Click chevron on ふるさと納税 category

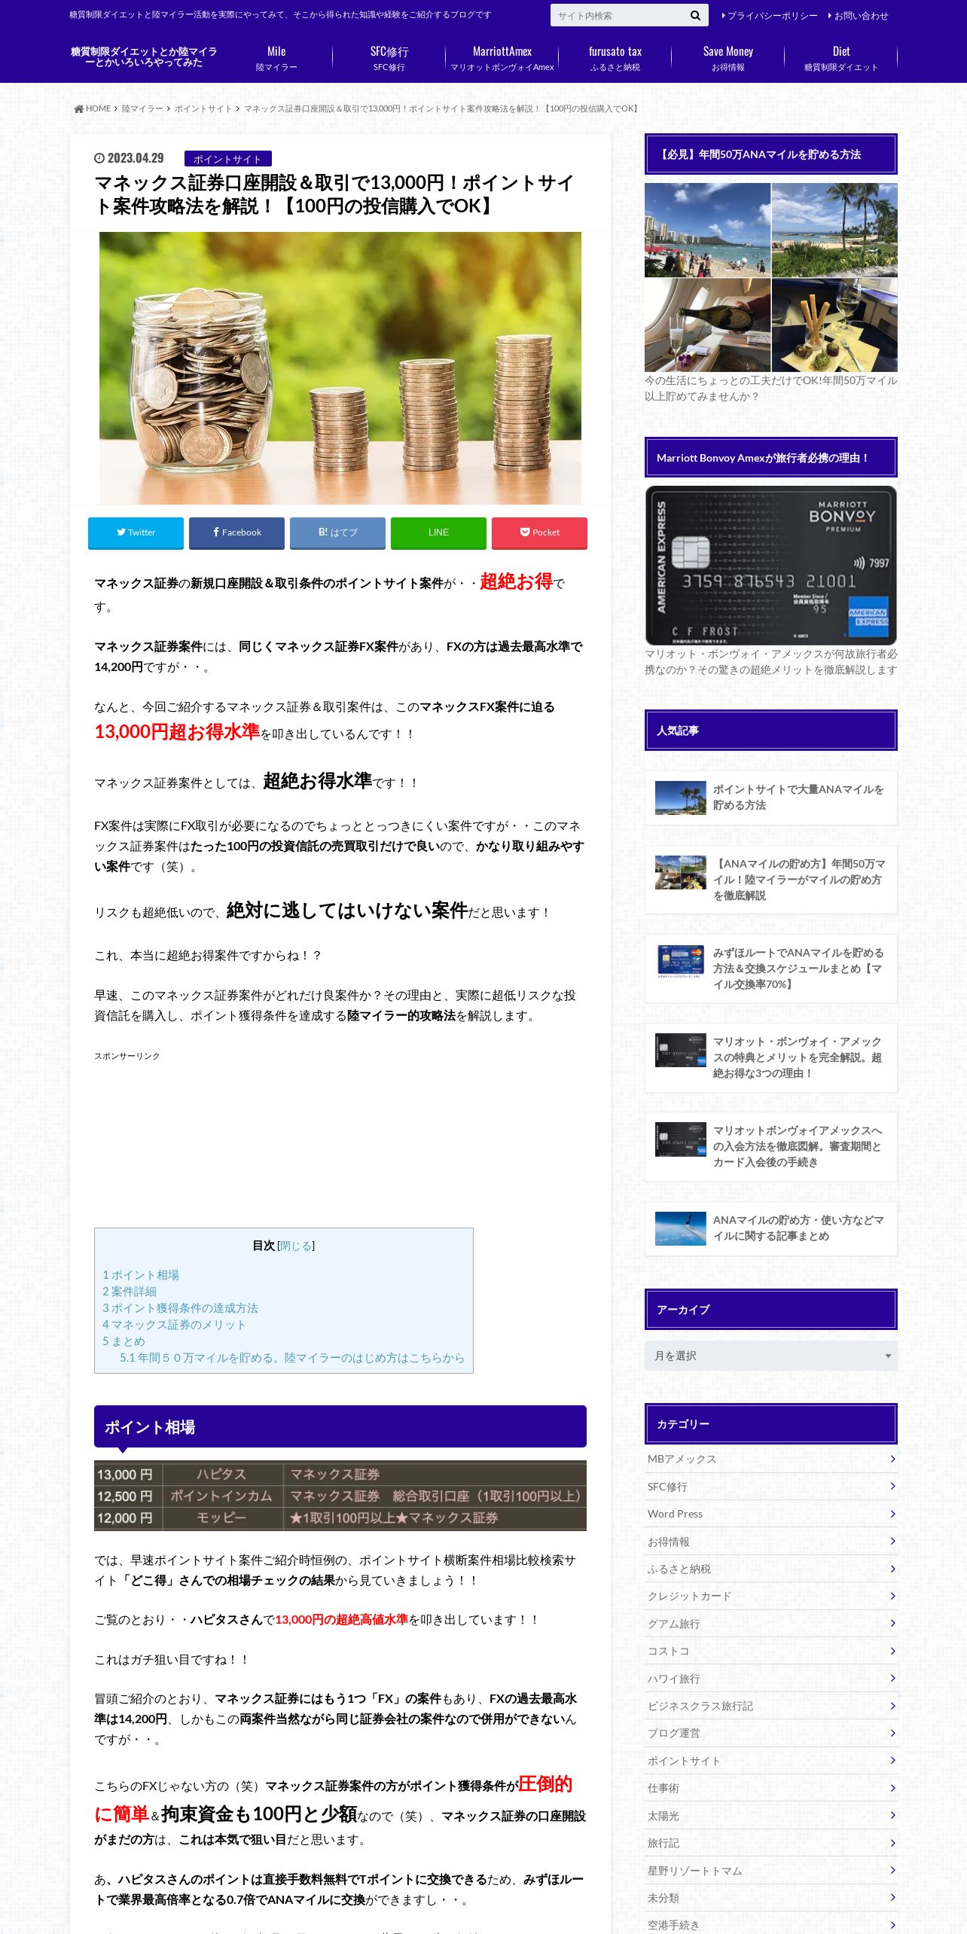pos(892,1569)
